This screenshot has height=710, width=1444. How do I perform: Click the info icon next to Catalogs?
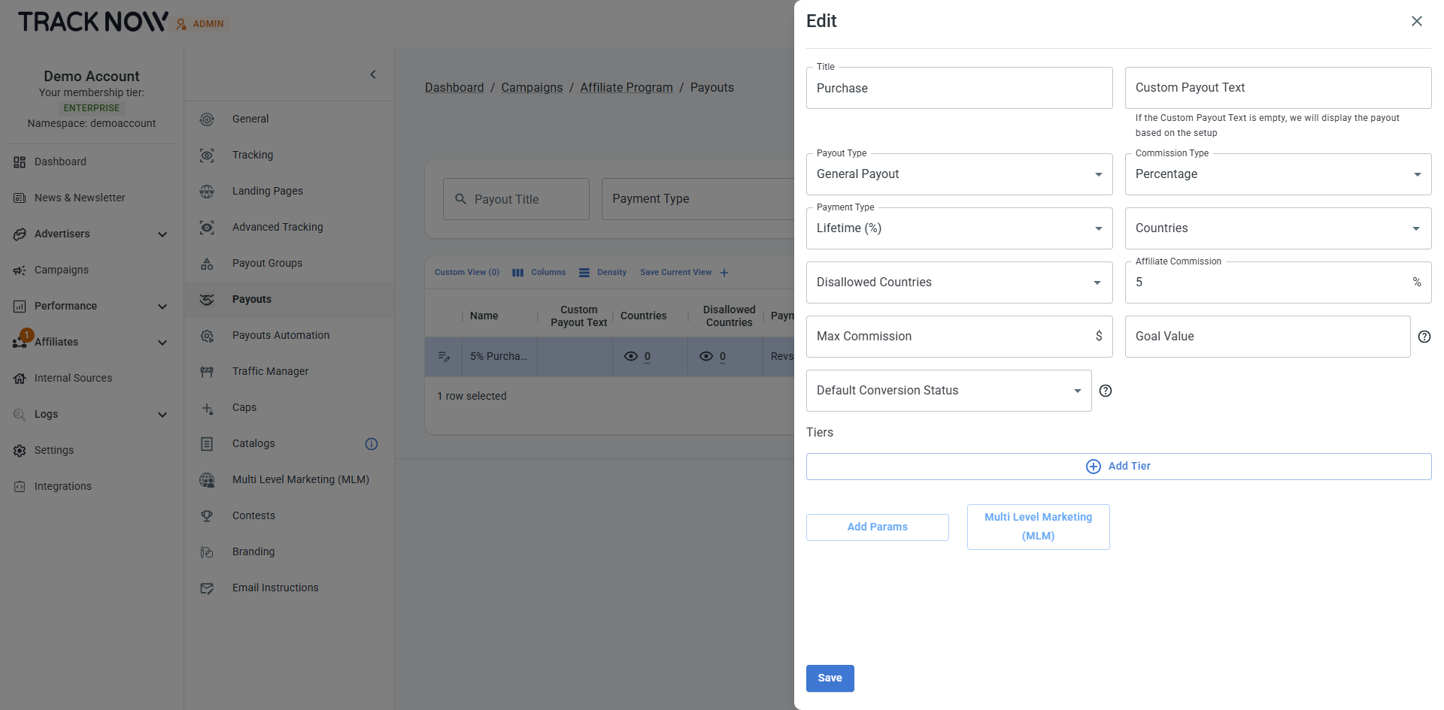point(371,444)
